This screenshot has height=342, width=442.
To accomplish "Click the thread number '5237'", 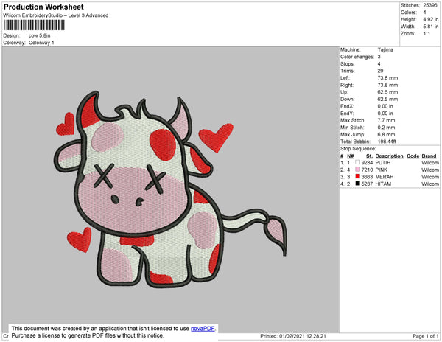I will tap(367, 184).
